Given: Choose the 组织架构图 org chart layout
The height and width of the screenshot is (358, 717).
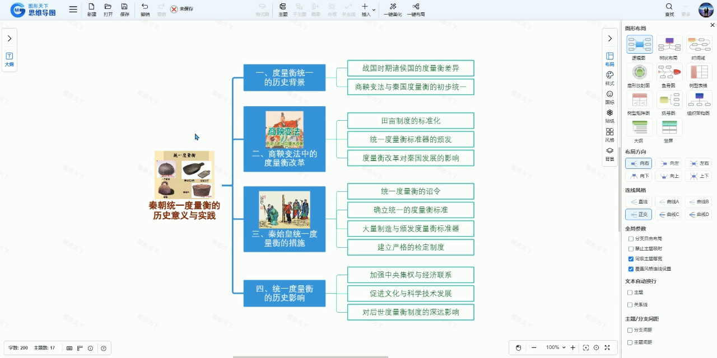Looking at the screenshot, I should coord(699,100).
